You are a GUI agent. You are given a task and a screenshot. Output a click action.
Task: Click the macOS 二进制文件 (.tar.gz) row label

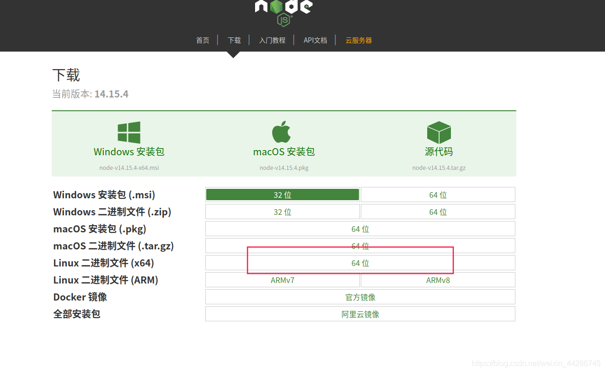click(x=114, y=246)
